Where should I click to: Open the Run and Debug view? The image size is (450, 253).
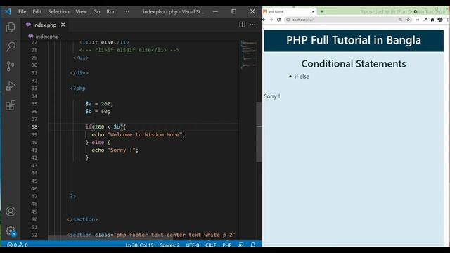click(x=11, y=86)
